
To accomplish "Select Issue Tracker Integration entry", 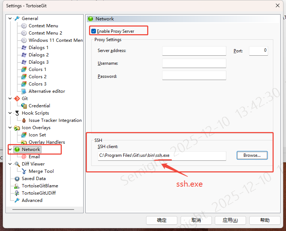I will click(55, 120).
